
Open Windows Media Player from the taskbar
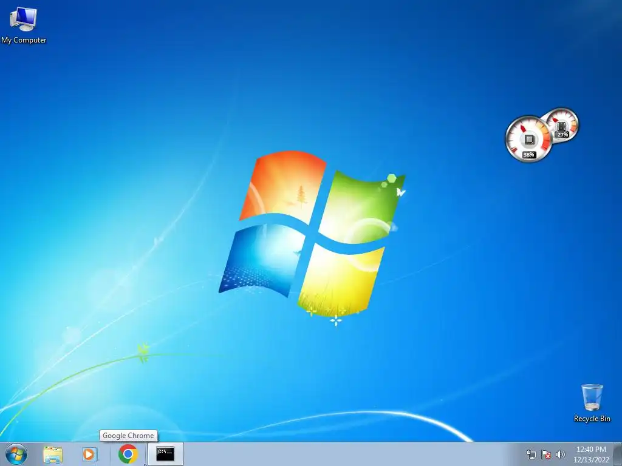(90, 454)
